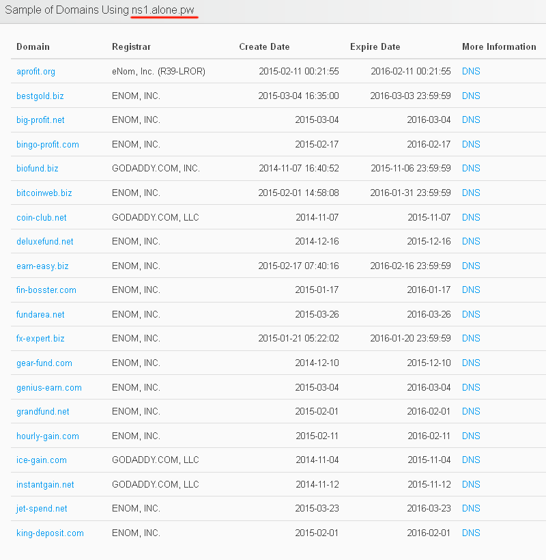Open the aprofit.org domain link
The width and height of the screenshot is (546, 560).
pos(35,71)
